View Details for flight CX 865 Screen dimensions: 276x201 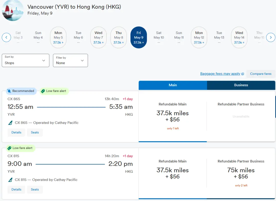16,132
